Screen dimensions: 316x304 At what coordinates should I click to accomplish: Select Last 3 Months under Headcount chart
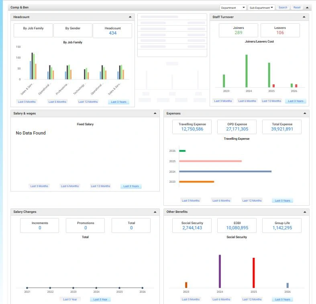(27, 102)
